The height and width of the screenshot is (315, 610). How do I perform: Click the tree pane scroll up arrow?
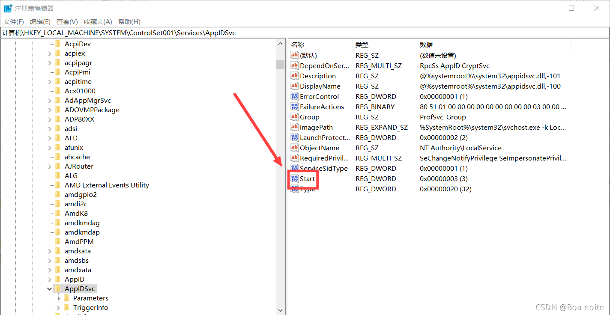[x=281, y=44]
